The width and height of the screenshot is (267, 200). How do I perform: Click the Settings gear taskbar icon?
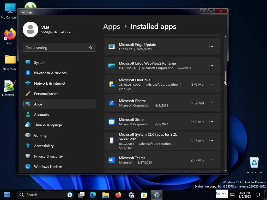click(157, 195)
